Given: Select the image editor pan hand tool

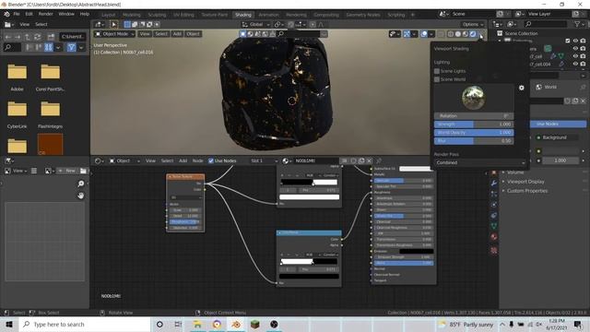Looking at the screenshot, I should [80, 196].
